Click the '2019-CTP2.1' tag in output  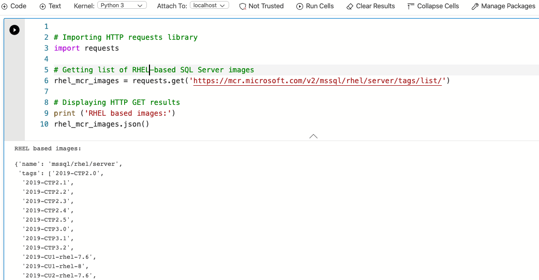47,182
